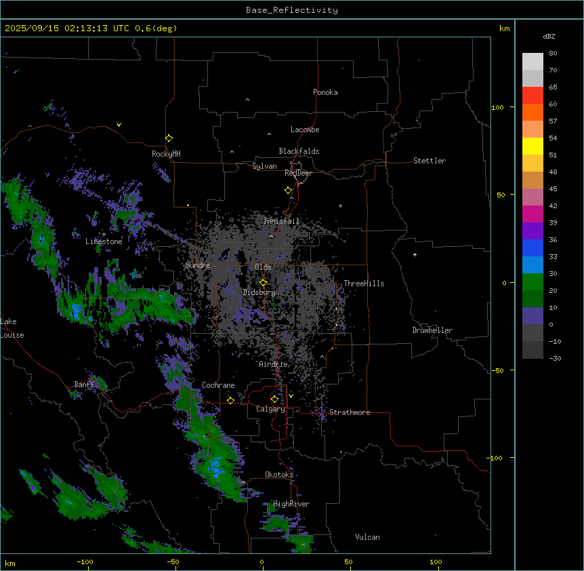
Task: Click the Drumheller label
Action: pyautogui.click(x=432, y=330)
